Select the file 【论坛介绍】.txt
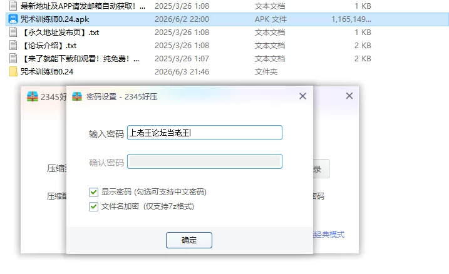 pyautogui.click(x=49, y=46)
